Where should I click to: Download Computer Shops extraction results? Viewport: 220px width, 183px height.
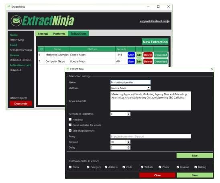tap(161, 62)
